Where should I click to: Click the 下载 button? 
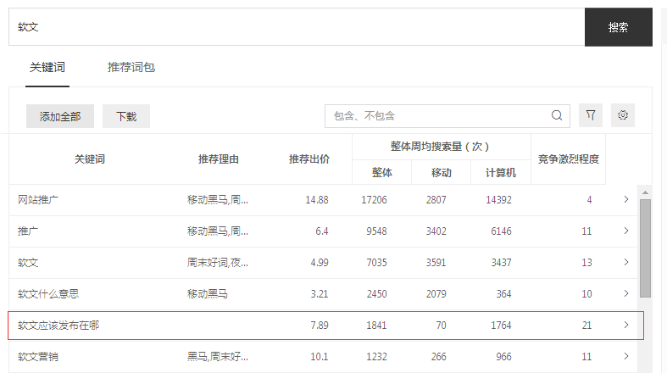point(126,117)
